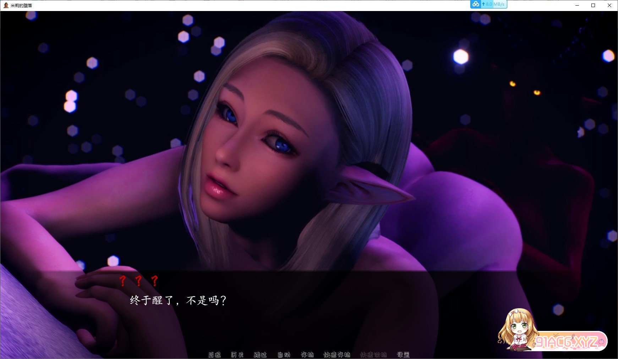Open the 存档 save screen

click(x=307, y=354)
